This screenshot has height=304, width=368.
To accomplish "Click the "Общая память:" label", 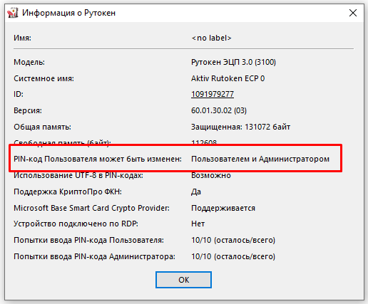I will pyautogui.click(x=42, y=127).
